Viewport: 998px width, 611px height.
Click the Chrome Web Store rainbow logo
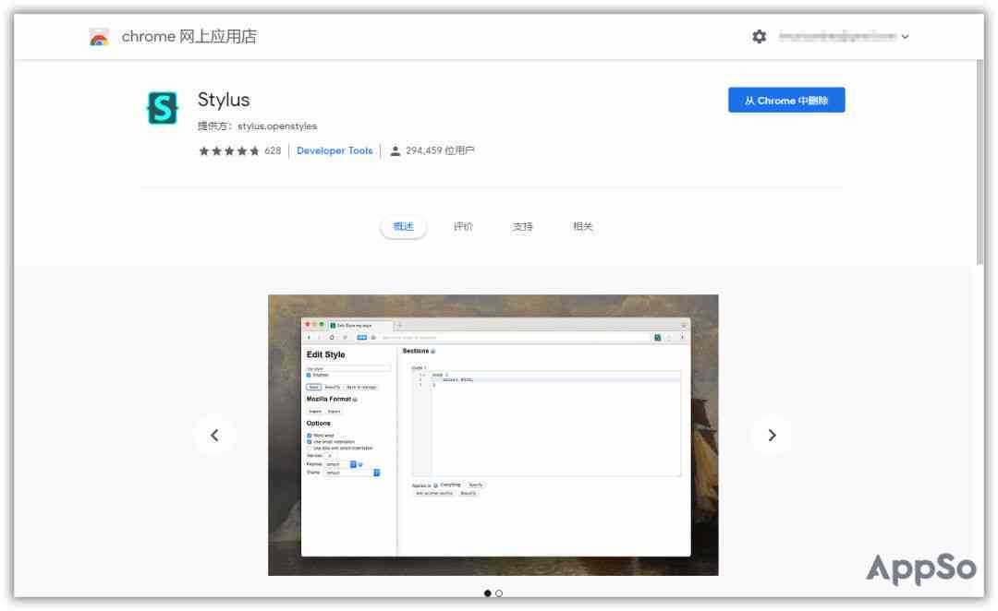99,37
